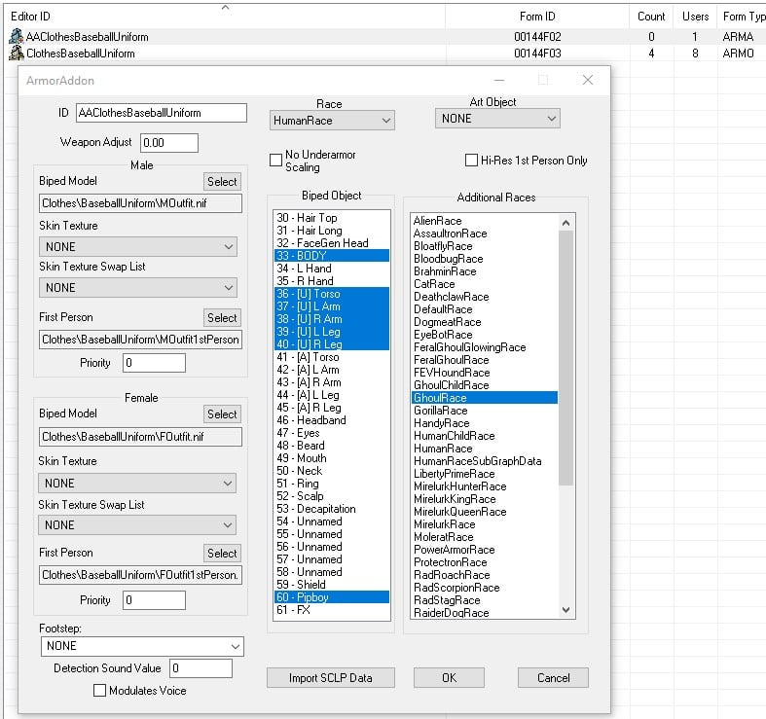Click the Detection Sound Value field

201,668
